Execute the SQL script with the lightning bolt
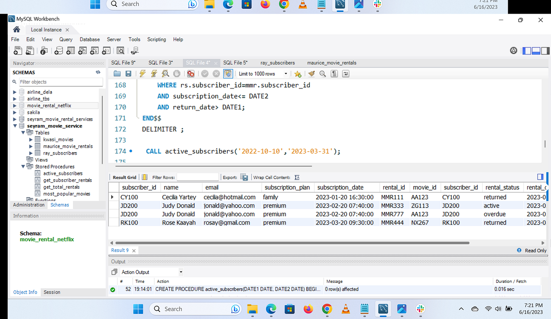The image size is (551, 319). tap(143, 74)
